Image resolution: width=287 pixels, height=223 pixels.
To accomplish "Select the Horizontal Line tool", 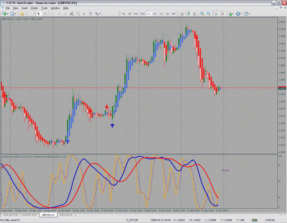I will point(59,14).
